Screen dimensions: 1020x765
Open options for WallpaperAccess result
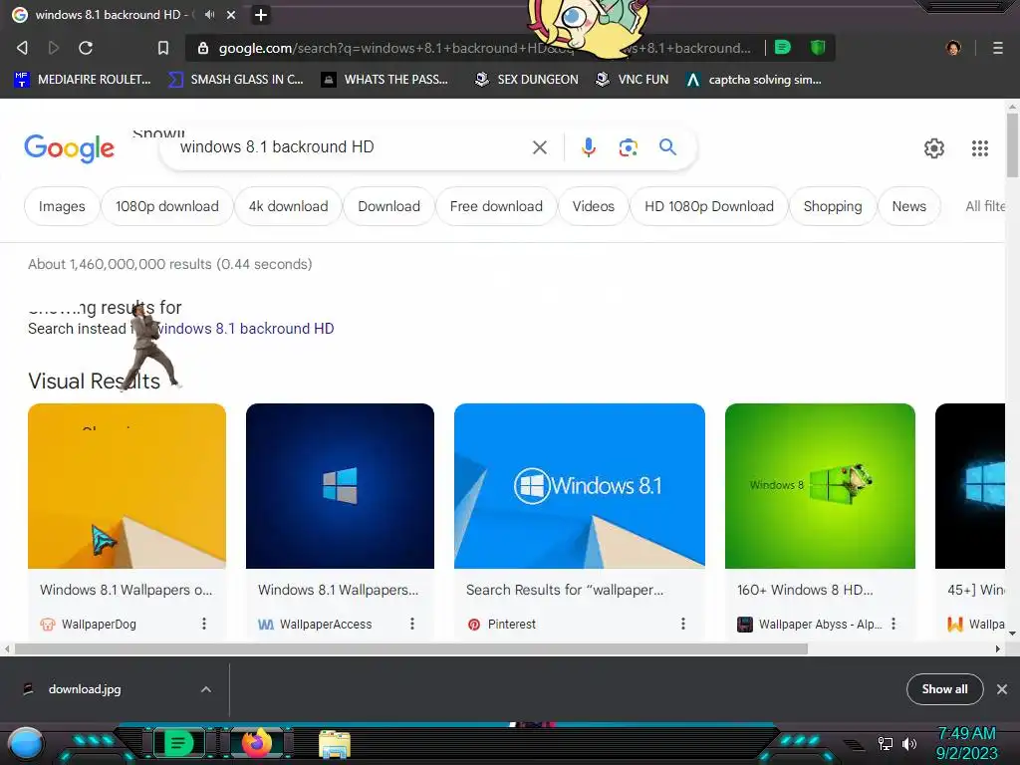[x=411, y=624]
